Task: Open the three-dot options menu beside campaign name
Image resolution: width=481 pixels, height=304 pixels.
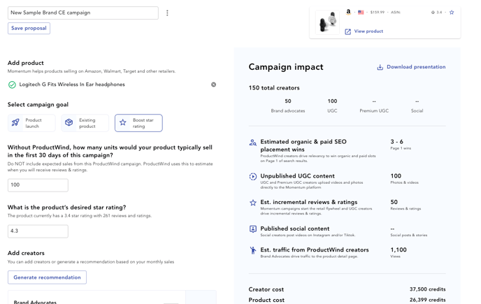Action: [167, 13]
